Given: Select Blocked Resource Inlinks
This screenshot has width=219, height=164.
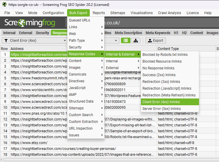Looking at the screenshot, I should coord(170,61).
